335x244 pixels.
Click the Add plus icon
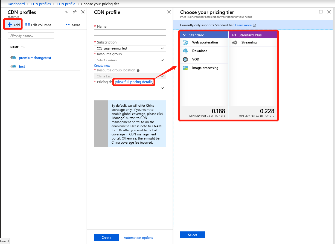10,25
